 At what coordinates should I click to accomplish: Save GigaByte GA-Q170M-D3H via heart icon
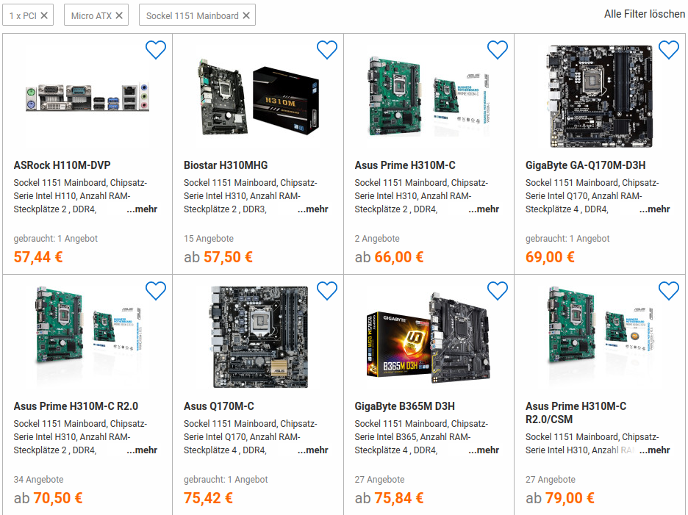pos(669,50)
